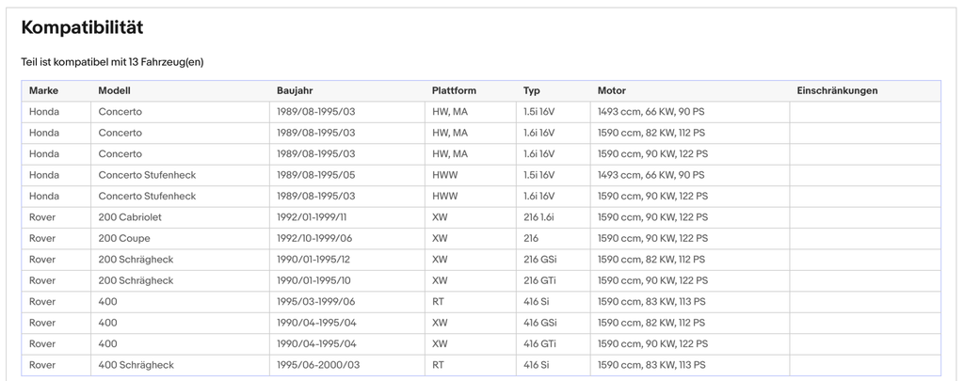Click Baujahr 1992/10-1999/06
Viewport: 964px width, 381px height.
tap(314, 238)
